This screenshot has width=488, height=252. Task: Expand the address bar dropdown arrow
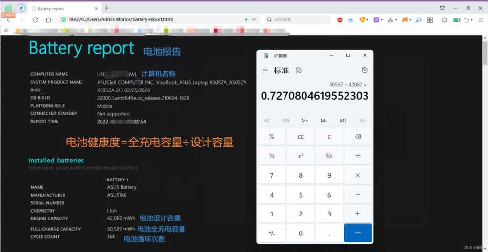254,20
